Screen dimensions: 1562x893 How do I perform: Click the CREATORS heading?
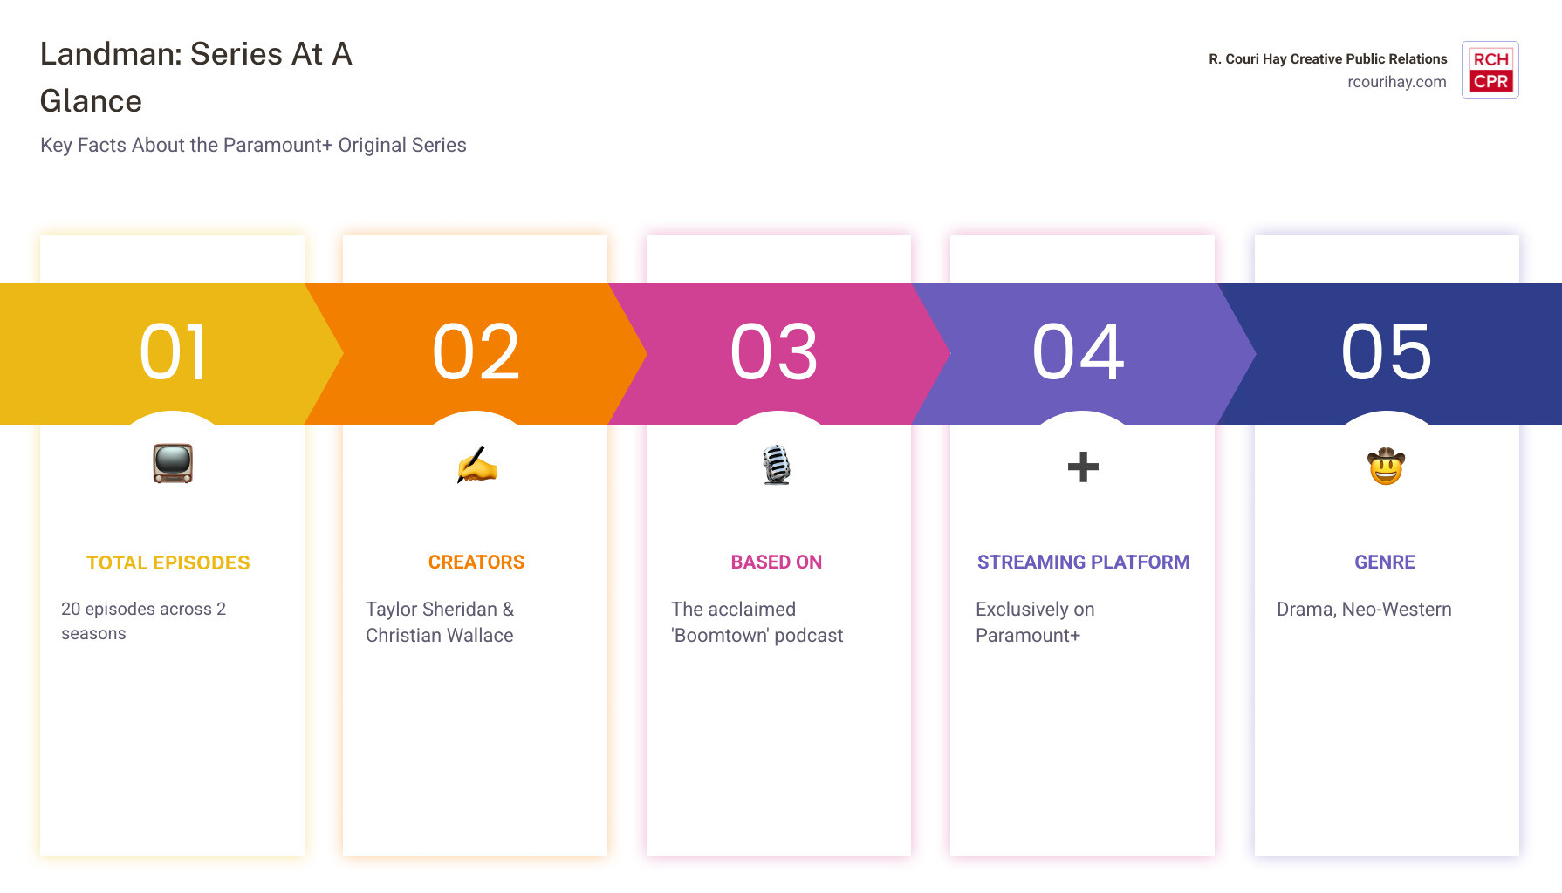tap(476, 562)
